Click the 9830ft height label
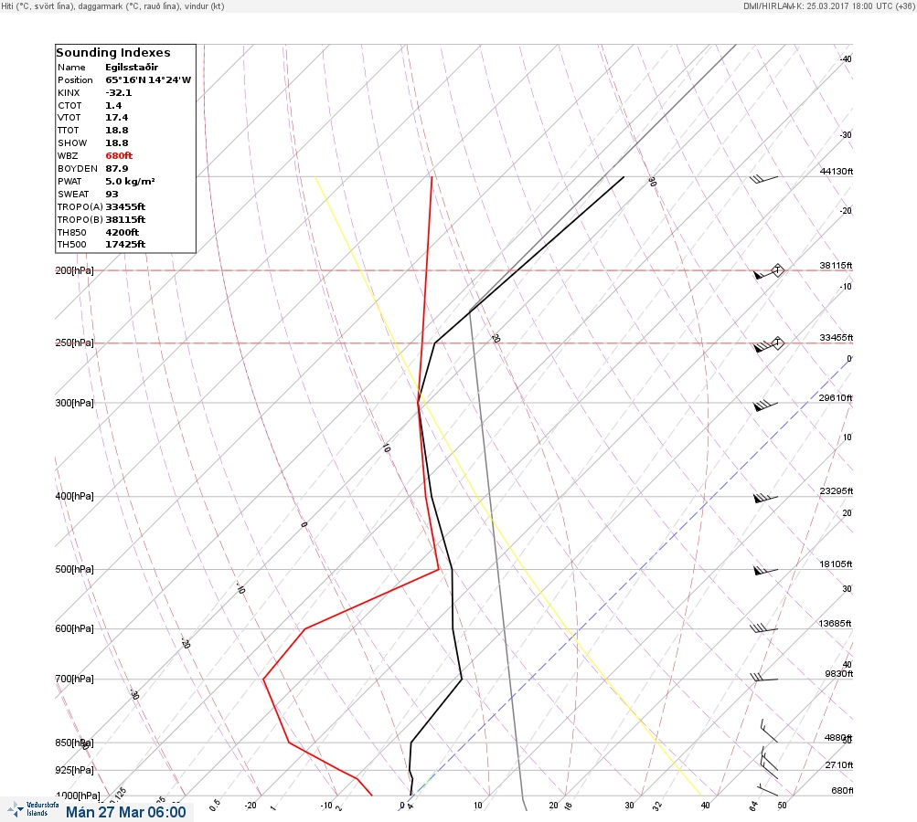The width and height of the screenshot is (917, 822). (839, 674)
